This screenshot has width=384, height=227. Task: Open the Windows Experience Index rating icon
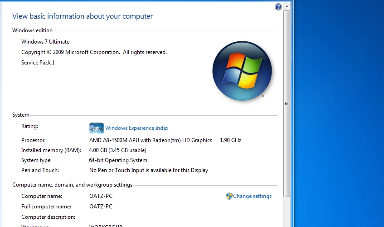[x=97, y=128]
